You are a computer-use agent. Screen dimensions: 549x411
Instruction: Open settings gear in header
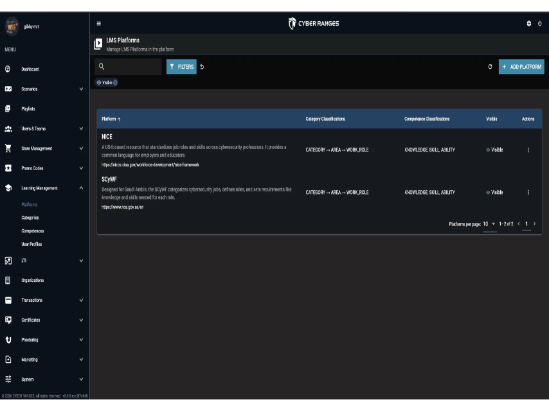click(x=528, y=23)
